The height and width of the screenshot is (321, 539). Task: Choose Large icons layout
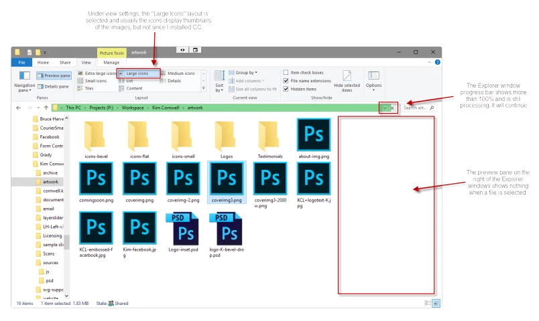click(x=139, y=73)
